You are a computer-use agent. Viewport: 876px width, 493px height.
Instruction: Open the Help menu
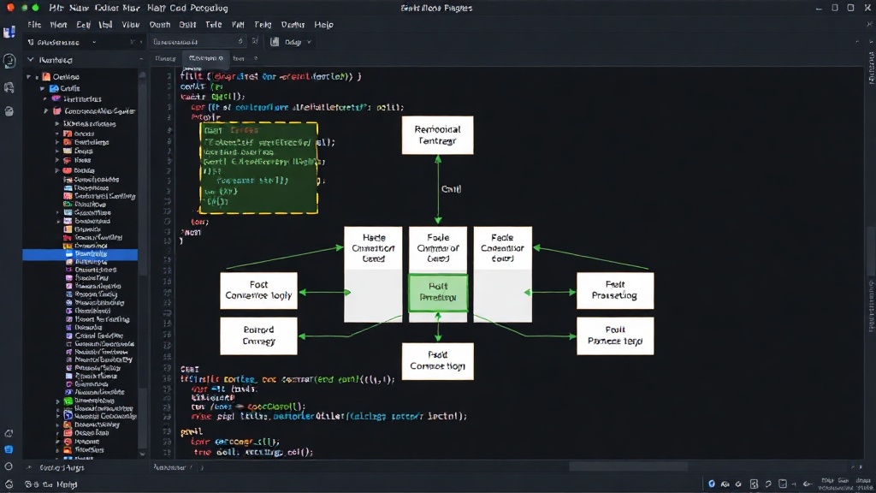click(x=323, y=25)
